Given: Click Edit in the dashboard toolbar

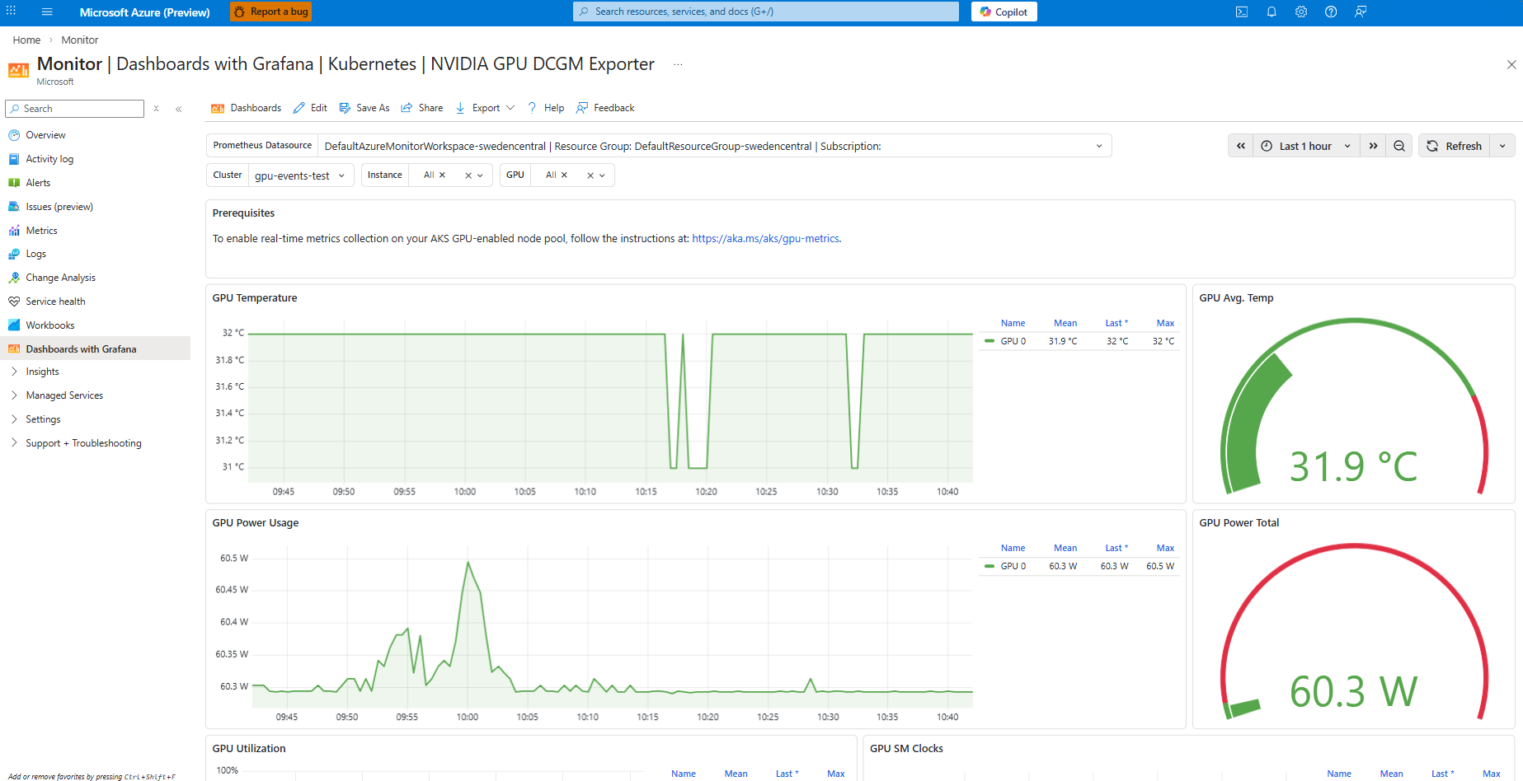Looking at the screenshot, I should point(310,108).
